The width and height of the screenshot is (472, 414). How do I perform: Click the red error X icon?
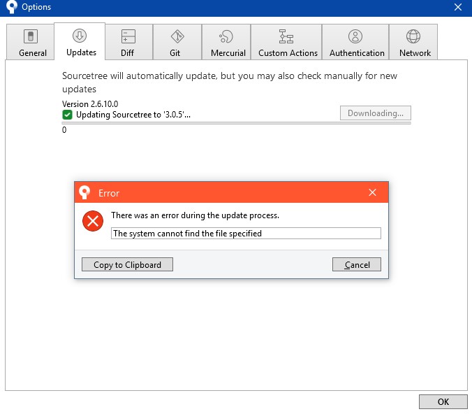tap(93, 221)
